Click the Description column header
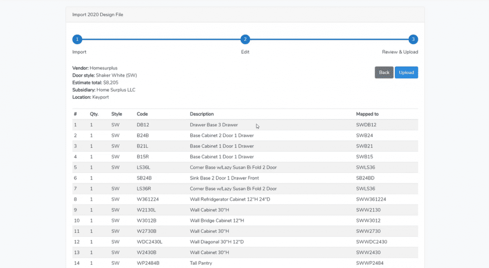The width and height of the screenshot is (489, 268). [x=202, y=114]
